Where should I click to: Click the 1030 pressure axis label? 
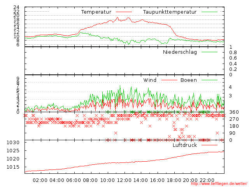click(13, 142)
